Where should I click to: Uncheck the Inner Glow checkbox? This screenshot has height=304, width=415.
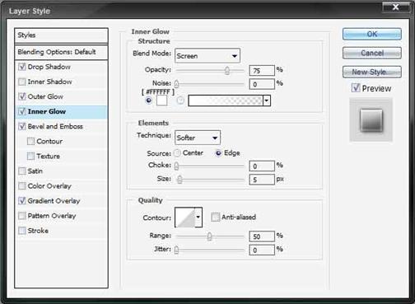click(x=22, y=111)
